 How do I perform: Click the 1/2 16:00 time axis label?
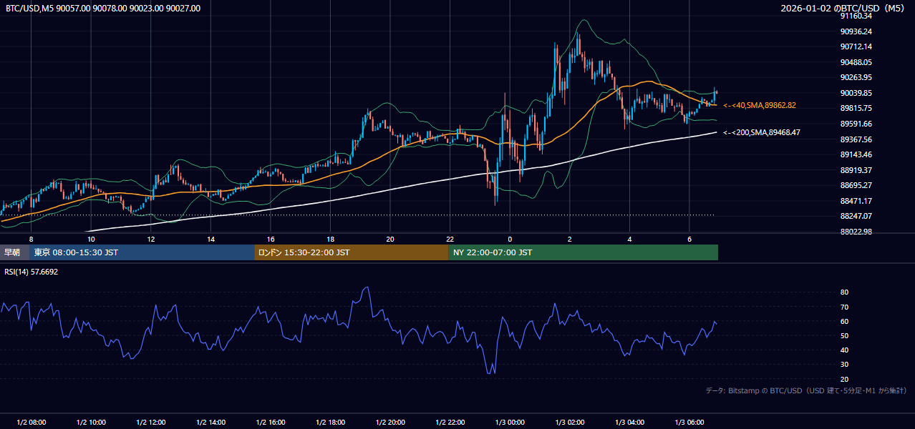[x=271, y=423]
